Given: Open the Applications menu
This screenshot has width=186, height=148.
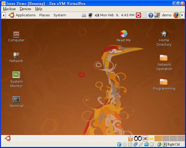Looking at the screenshot, I should coord(25,15).
